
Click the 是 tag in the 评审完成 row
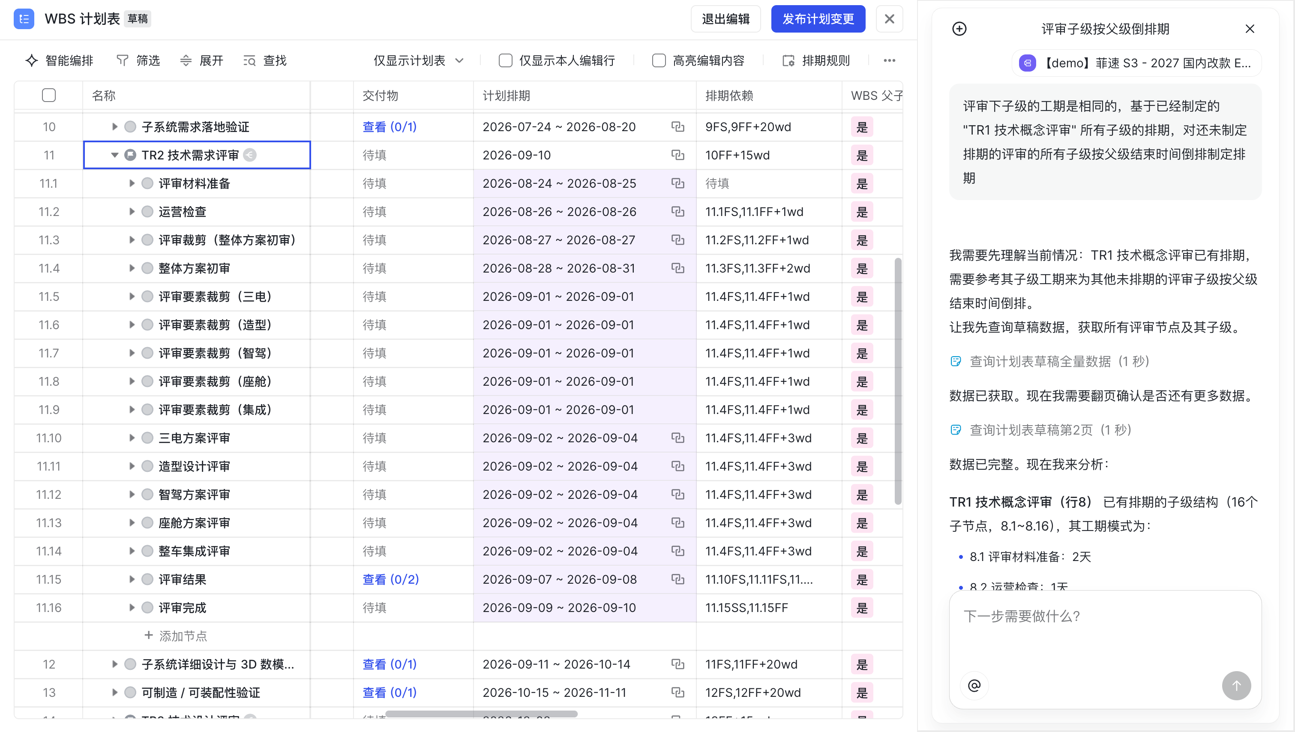pyautogui.click(x=862, y=608)
